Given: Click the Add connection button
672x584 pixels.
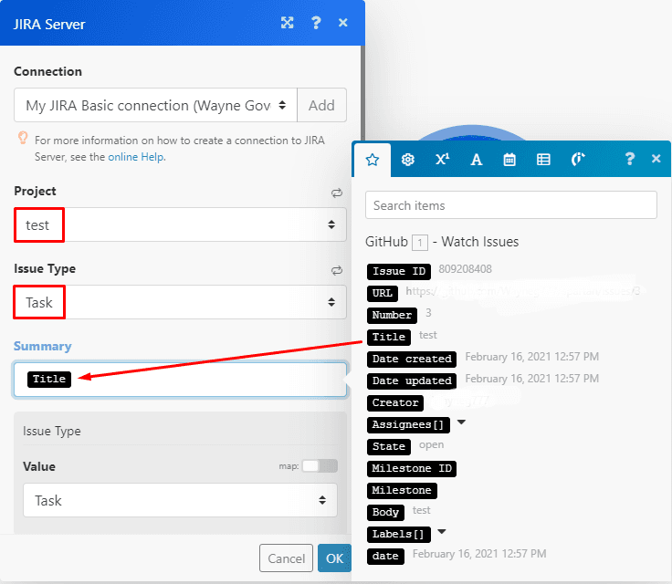Looking at the screenshot, I should (321, 106).
